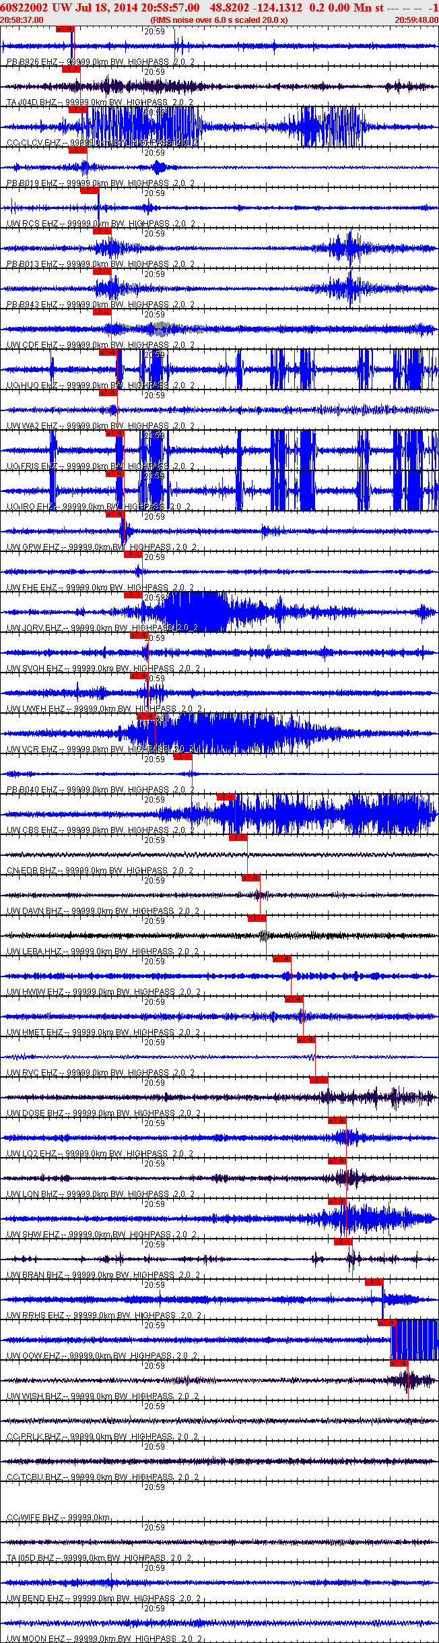Click the event ID 60822002 in header
This screenshot has width=439, height=1643.
pos(23,7)
